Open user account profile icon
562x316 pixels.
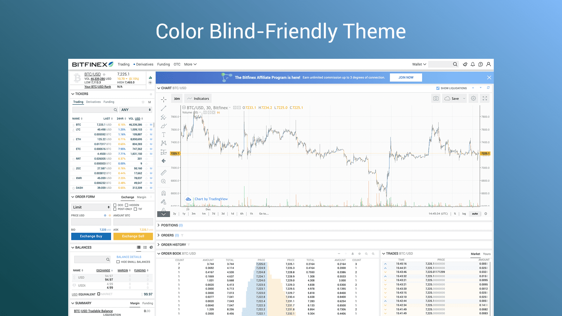488,64
